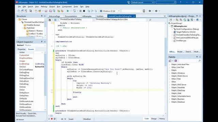Select frmCustomizeDBGridFile.pas in project tree
The width and height of the screenshot is (218, 122).
187,38
